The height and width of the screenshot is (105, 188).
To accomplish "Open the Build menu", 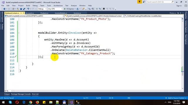I will point(28,6).
